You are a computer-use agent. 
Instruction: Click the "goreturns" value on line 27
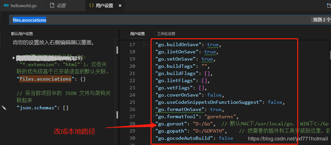(x=220, y=117)
